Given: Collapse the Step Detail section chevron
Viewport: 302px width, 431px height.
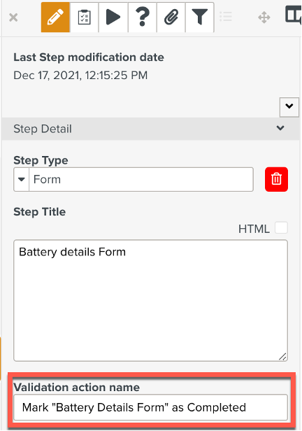Looking at the screenshot, I should (280, 128).
